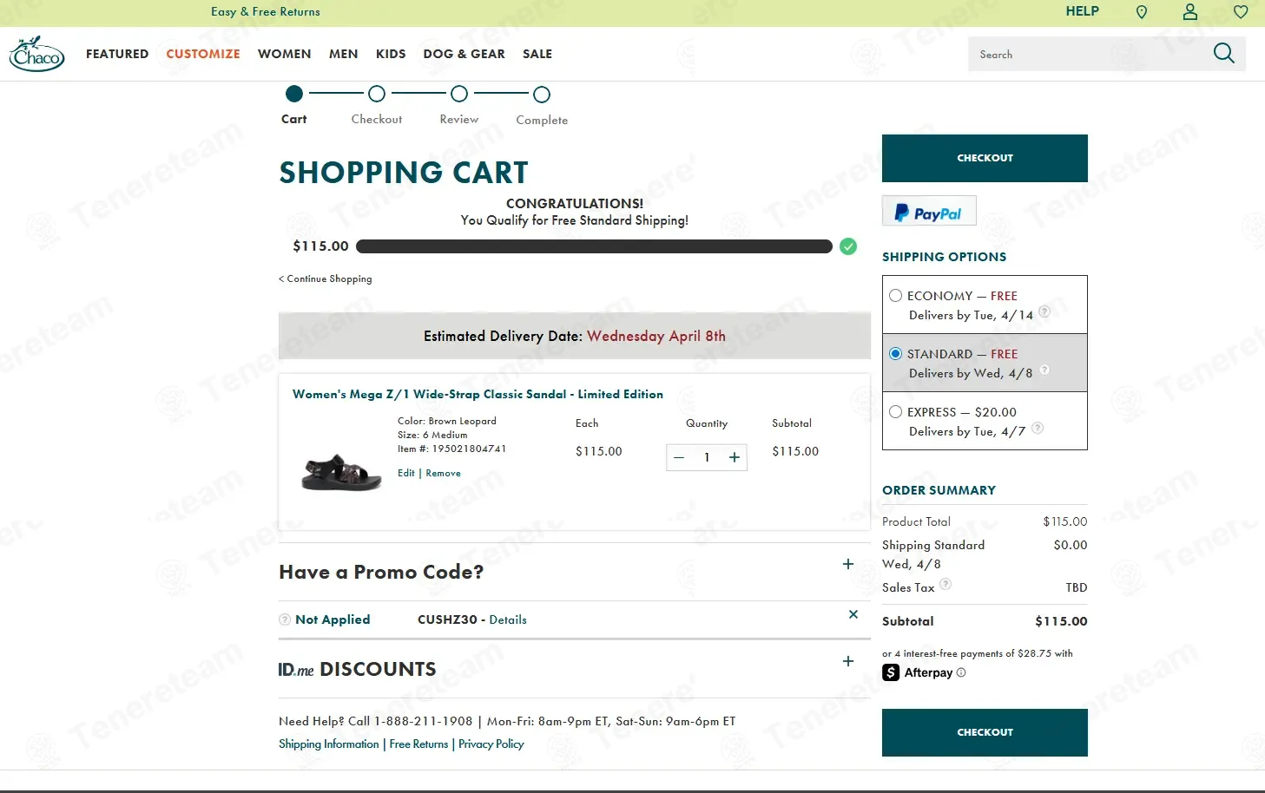The image size is (1265, 793).
Task: Click the top Checkout button
Action: click(985, 158)
